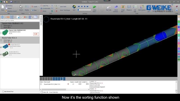Screen dimensions: 180x101
Task: Click the Lead Pos tool
Action: (44, 6)
